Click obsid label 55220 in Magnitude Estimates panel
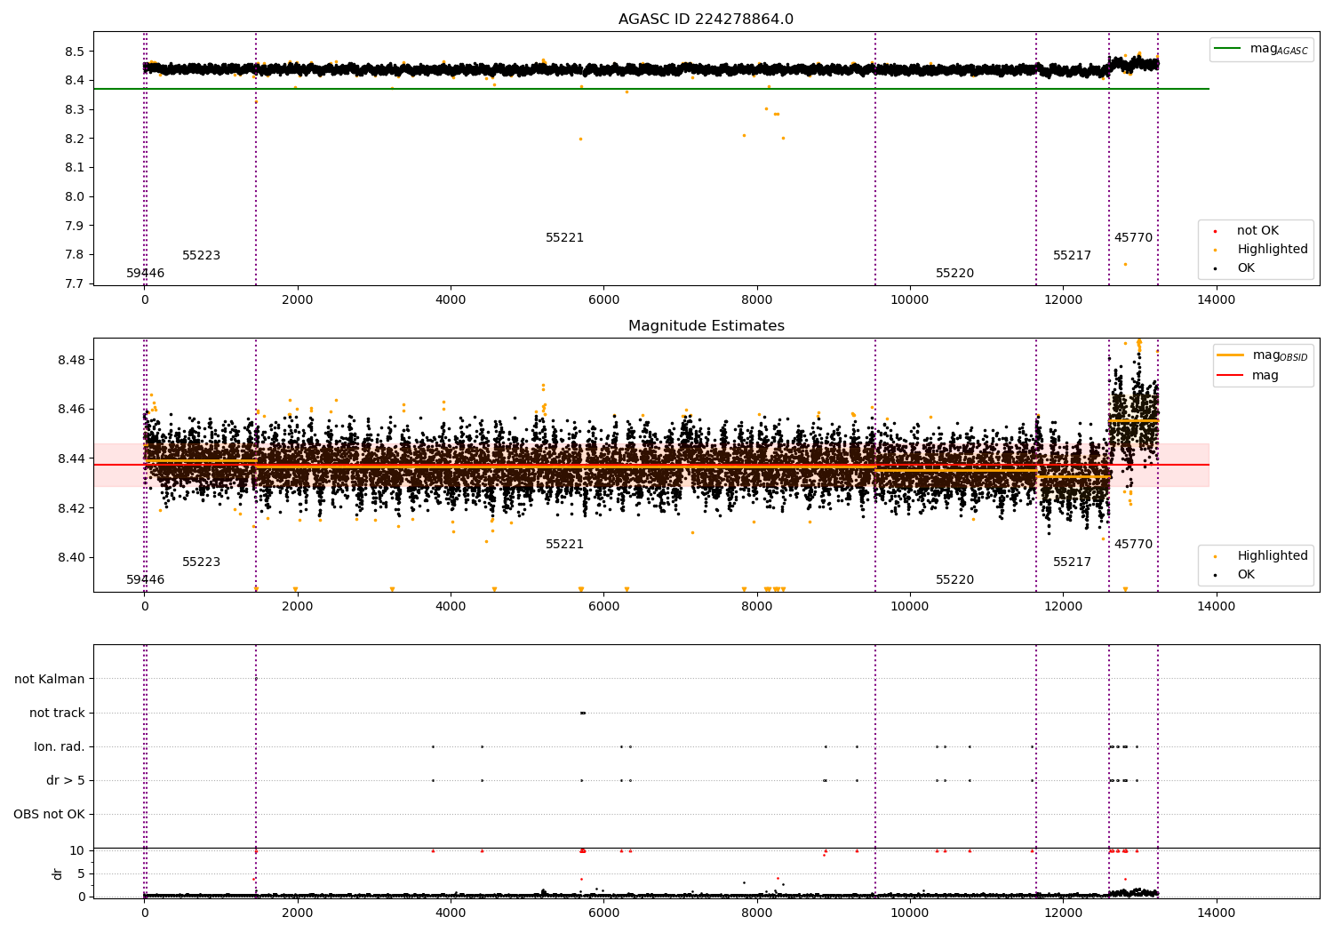Screen dimensions: 1333x933 (954, 580)
